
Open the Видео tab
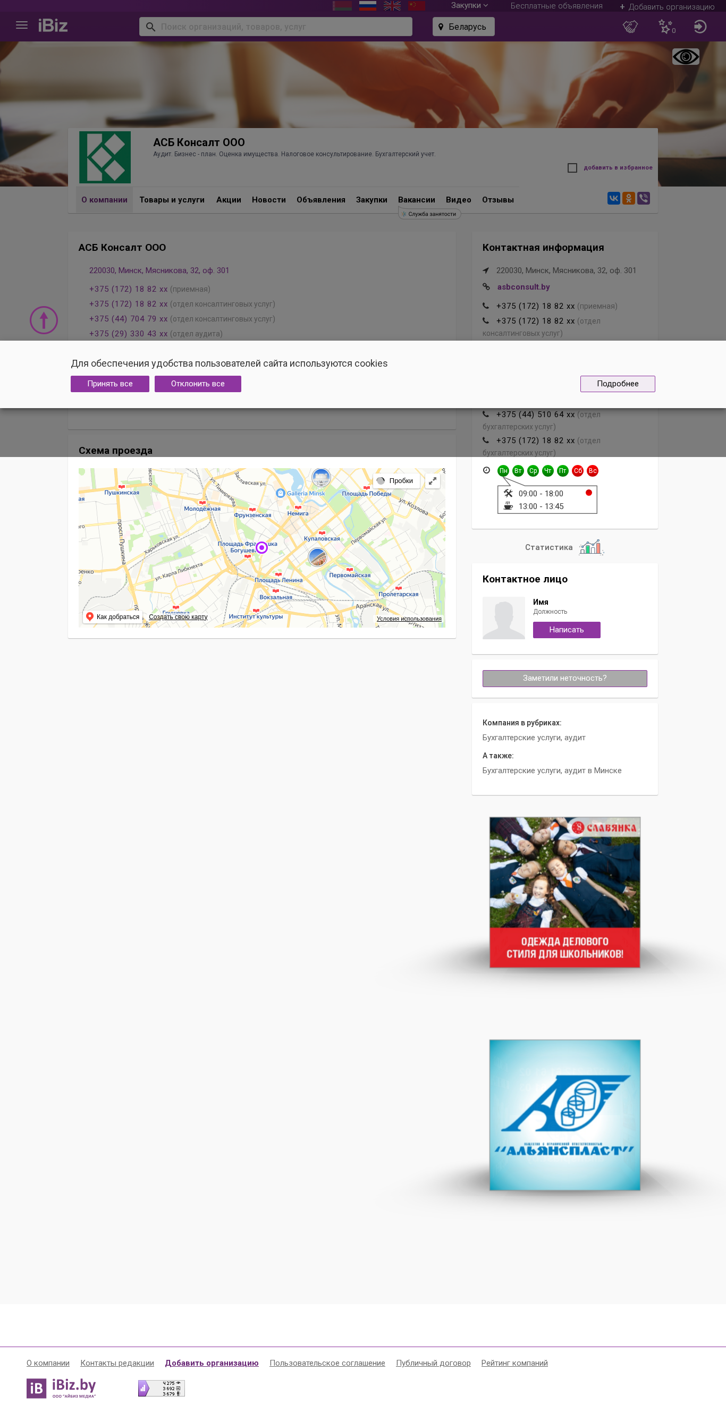click(x=458, y=200)
